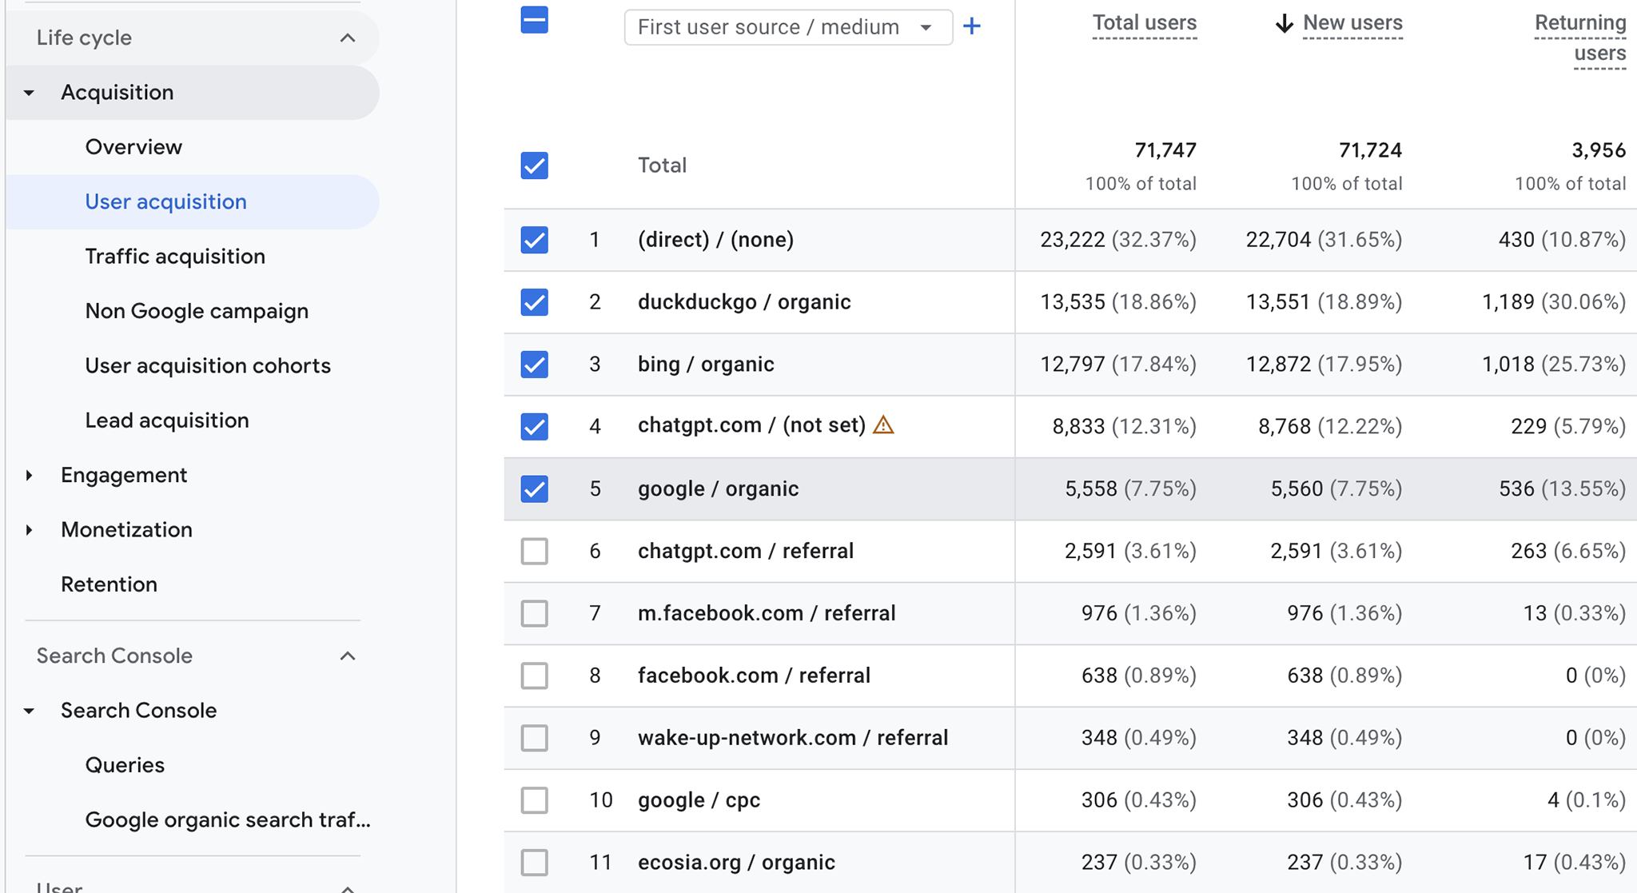Uncheck the google / organic checkbox
This screenshot has width=1637, height=893.
(534, 489)
